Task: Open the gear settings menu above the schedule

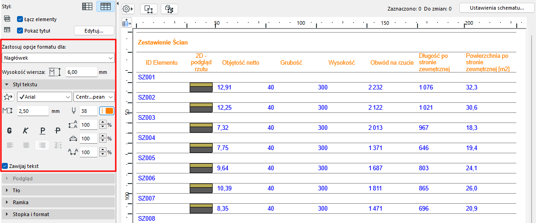Action: pos(128,9)
